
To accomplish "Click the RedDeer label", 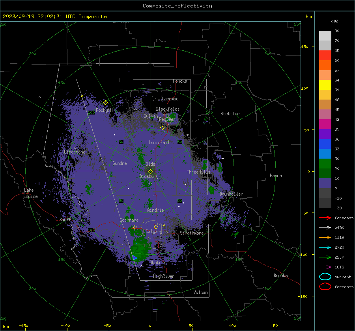I will [x=167, y=119].
